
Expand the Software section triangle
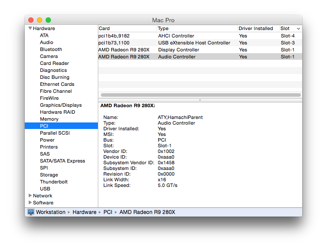pyautogui.click(x=30, y=203)
